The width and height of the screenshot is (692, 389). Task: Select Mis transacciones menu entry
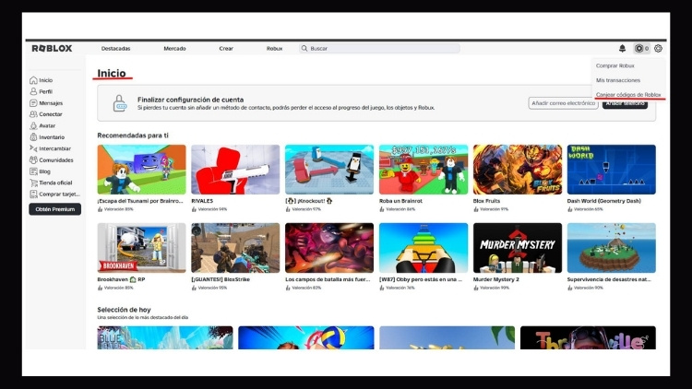(x=617, y=80)
